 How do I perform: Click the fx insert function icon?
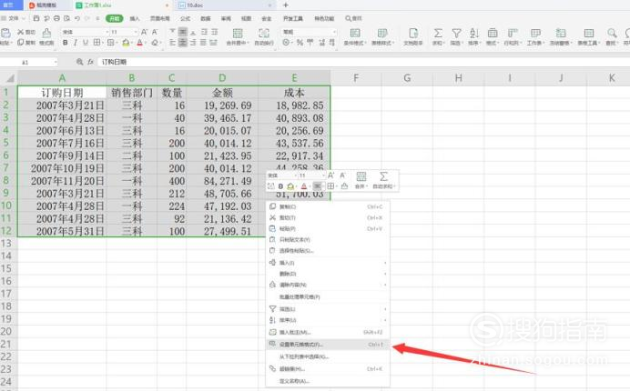coord(90,62)
